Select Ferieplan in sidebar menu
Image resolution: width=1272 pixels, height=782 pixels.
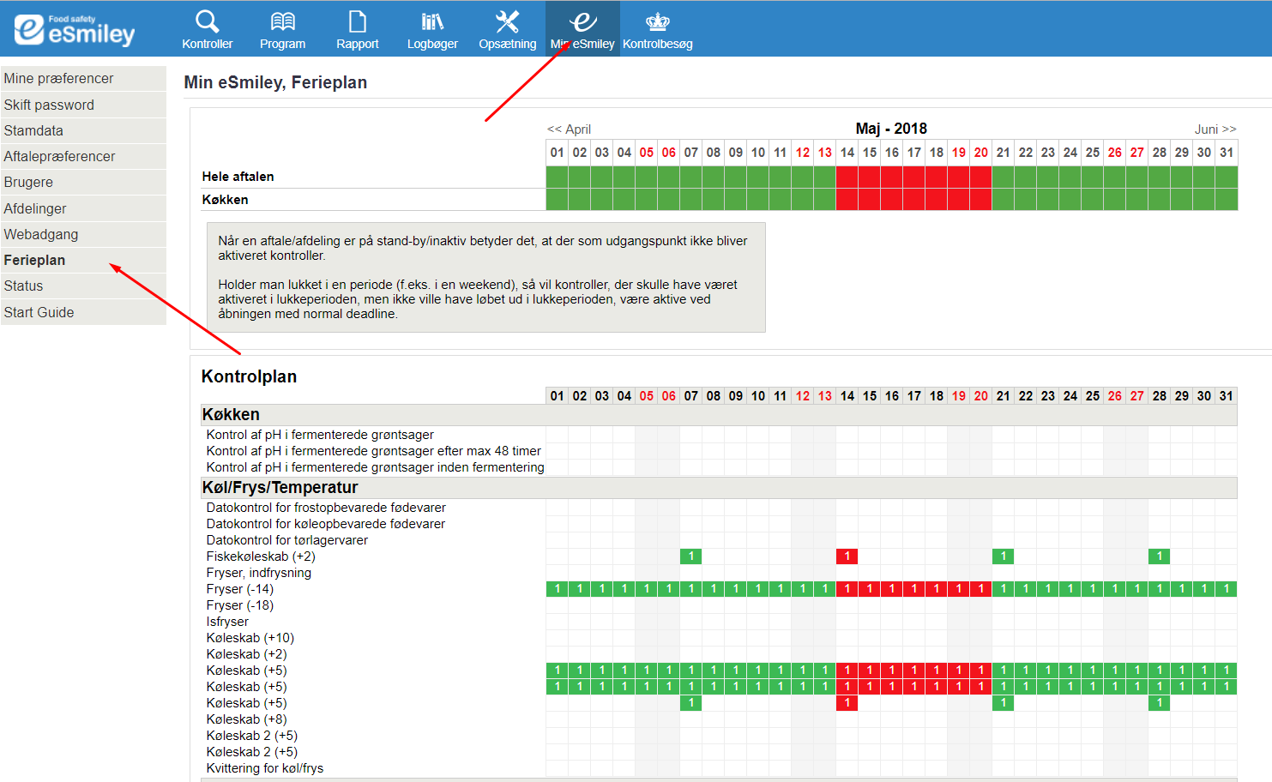(34, 261)
